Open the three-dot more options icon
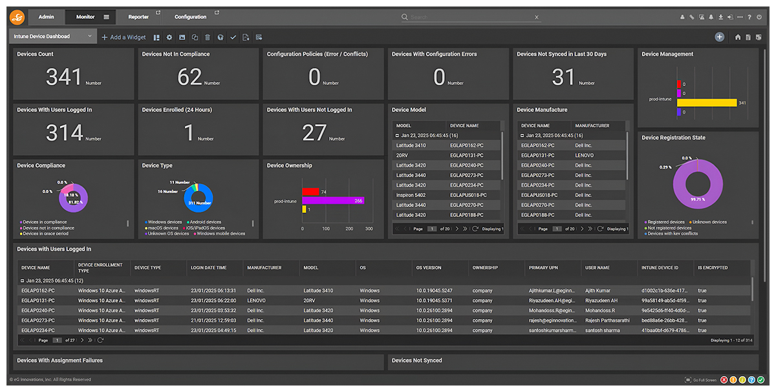 click(x=740, y=17)
